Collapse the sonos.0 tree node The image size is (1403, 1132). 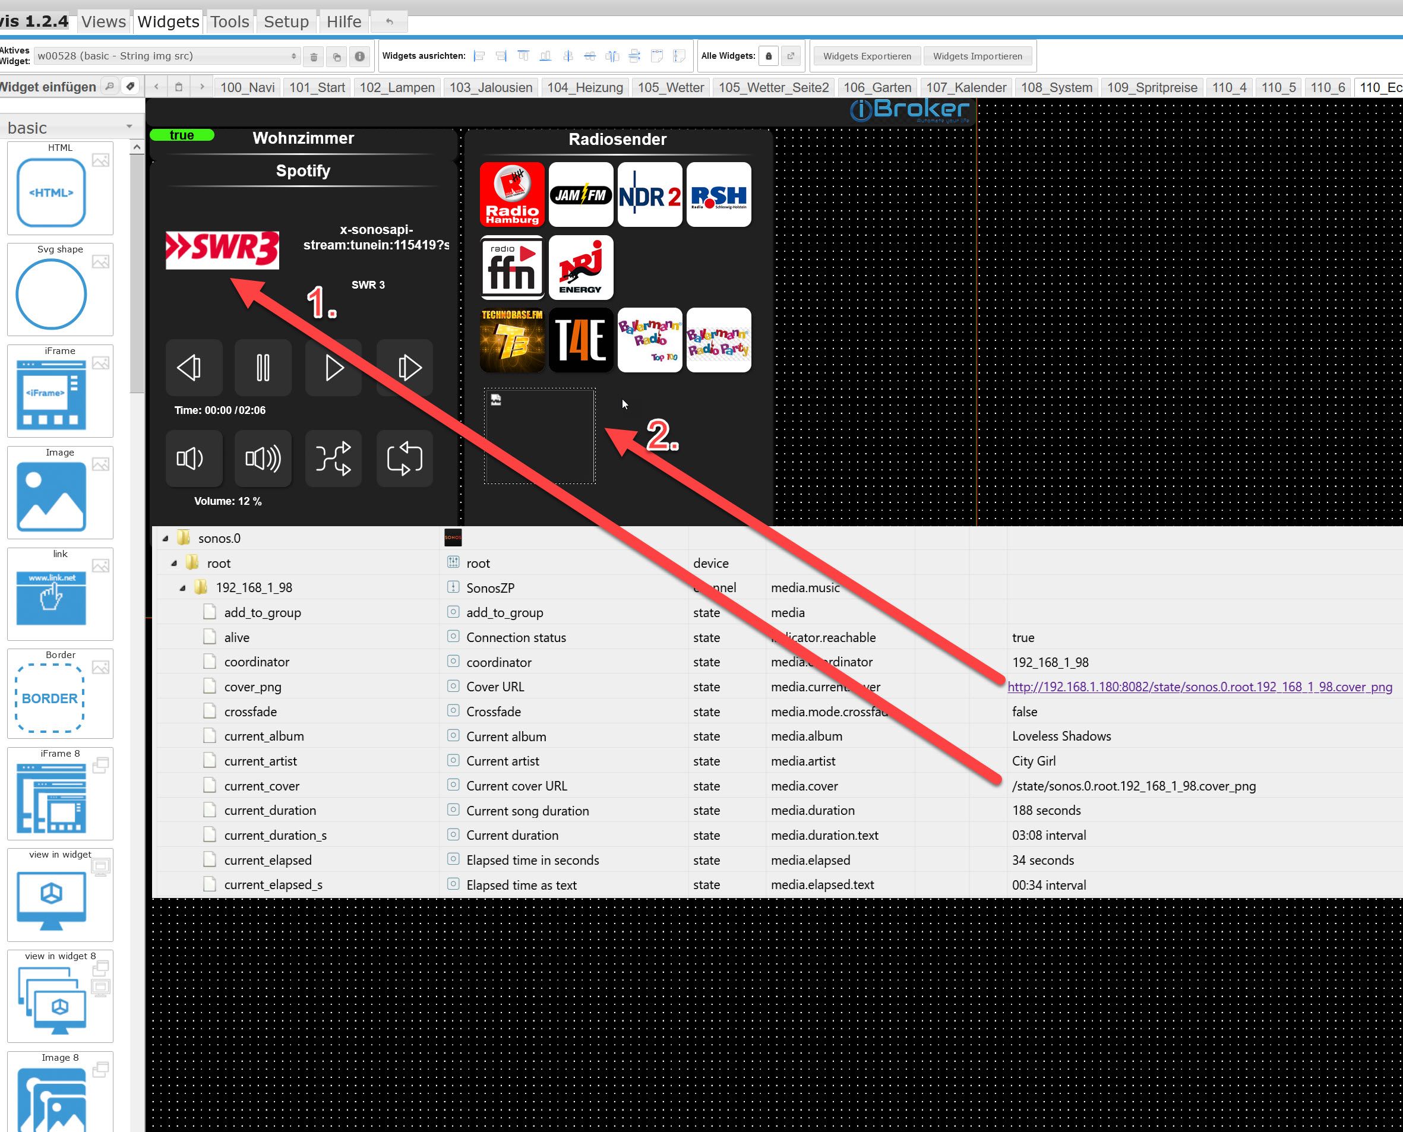point(166,539)
